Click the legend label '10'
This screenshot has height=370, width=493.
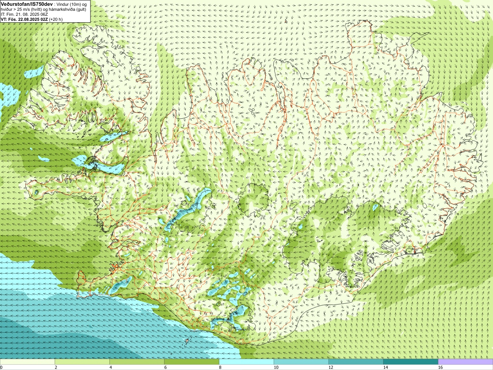pyautogui.click(x=276, y=367)
